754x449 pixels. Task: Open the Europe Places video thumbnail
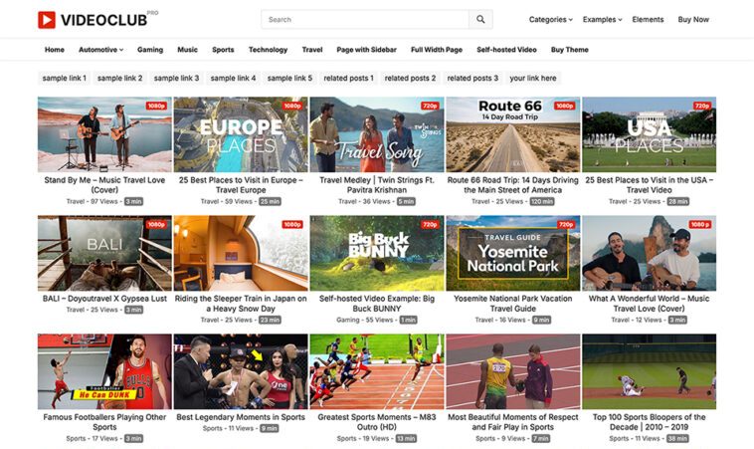pos(241,134)
